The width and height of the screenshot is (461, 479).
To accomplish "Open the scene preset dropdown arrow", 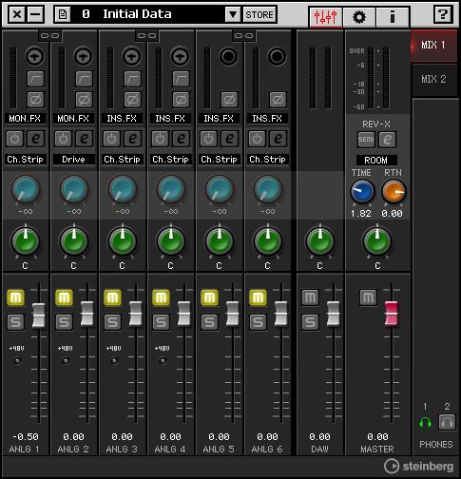I will click(233, 14).
